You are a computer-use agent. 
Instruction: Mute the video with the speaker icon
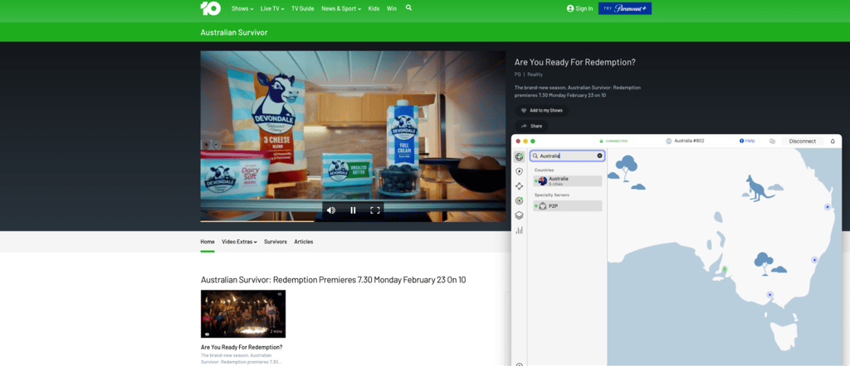point(330,210)
